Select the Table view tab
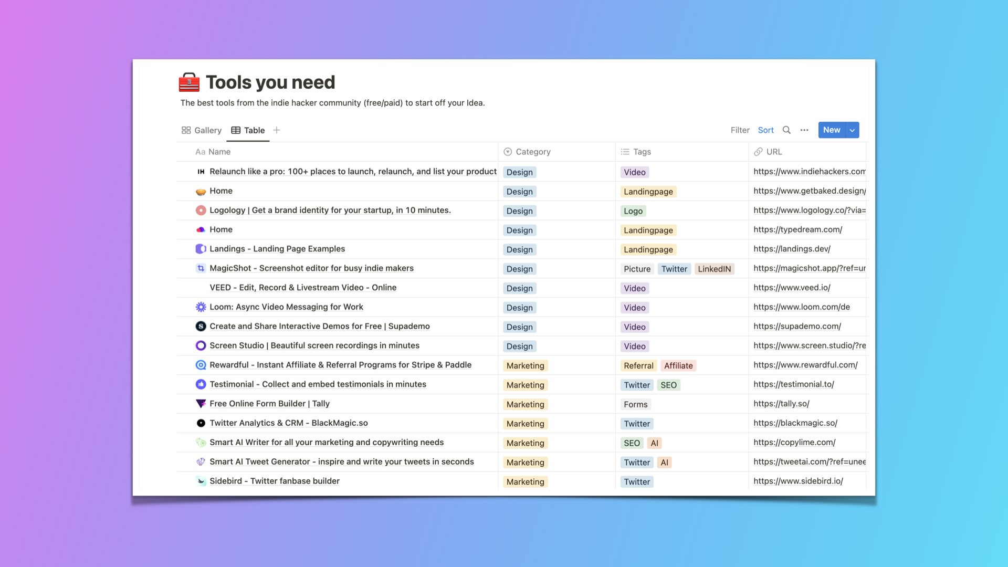 pyautogui.click(x=248, y=130)
